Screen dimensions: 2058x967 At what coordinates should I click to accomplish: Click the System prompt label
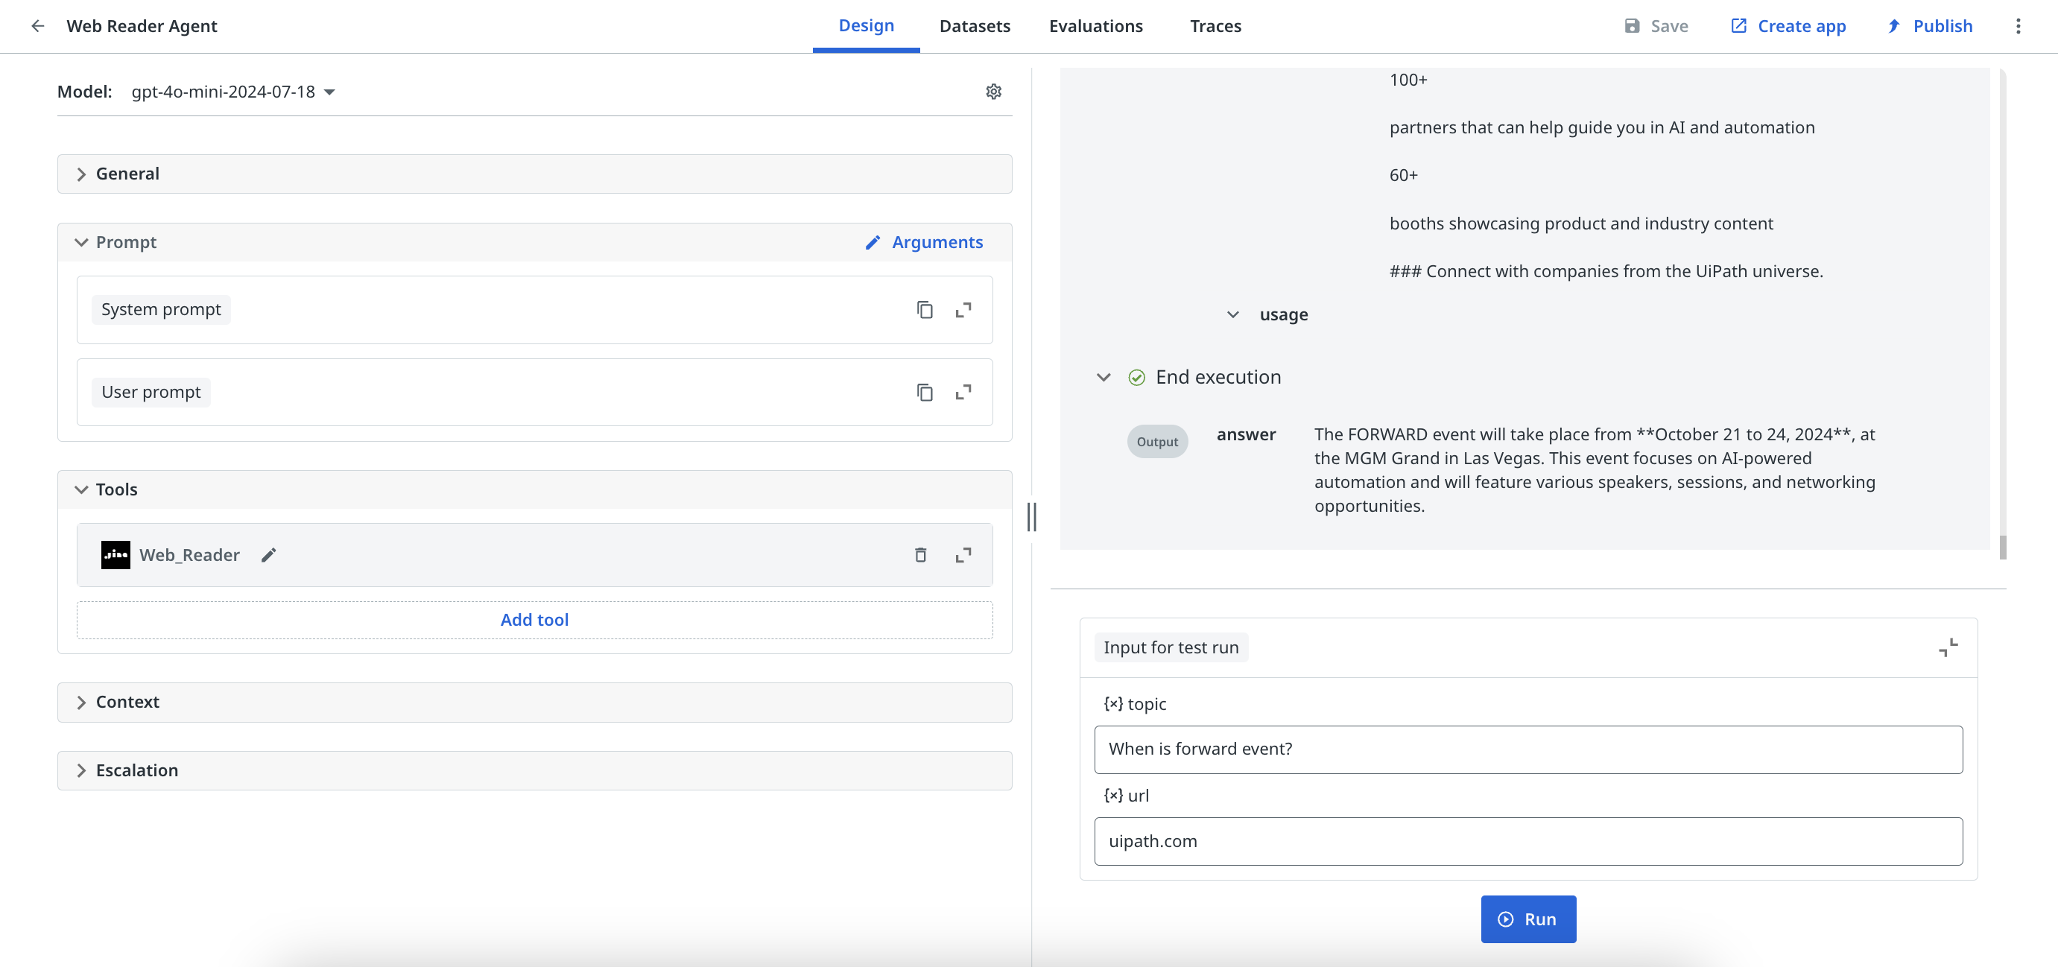coord(161,310)
